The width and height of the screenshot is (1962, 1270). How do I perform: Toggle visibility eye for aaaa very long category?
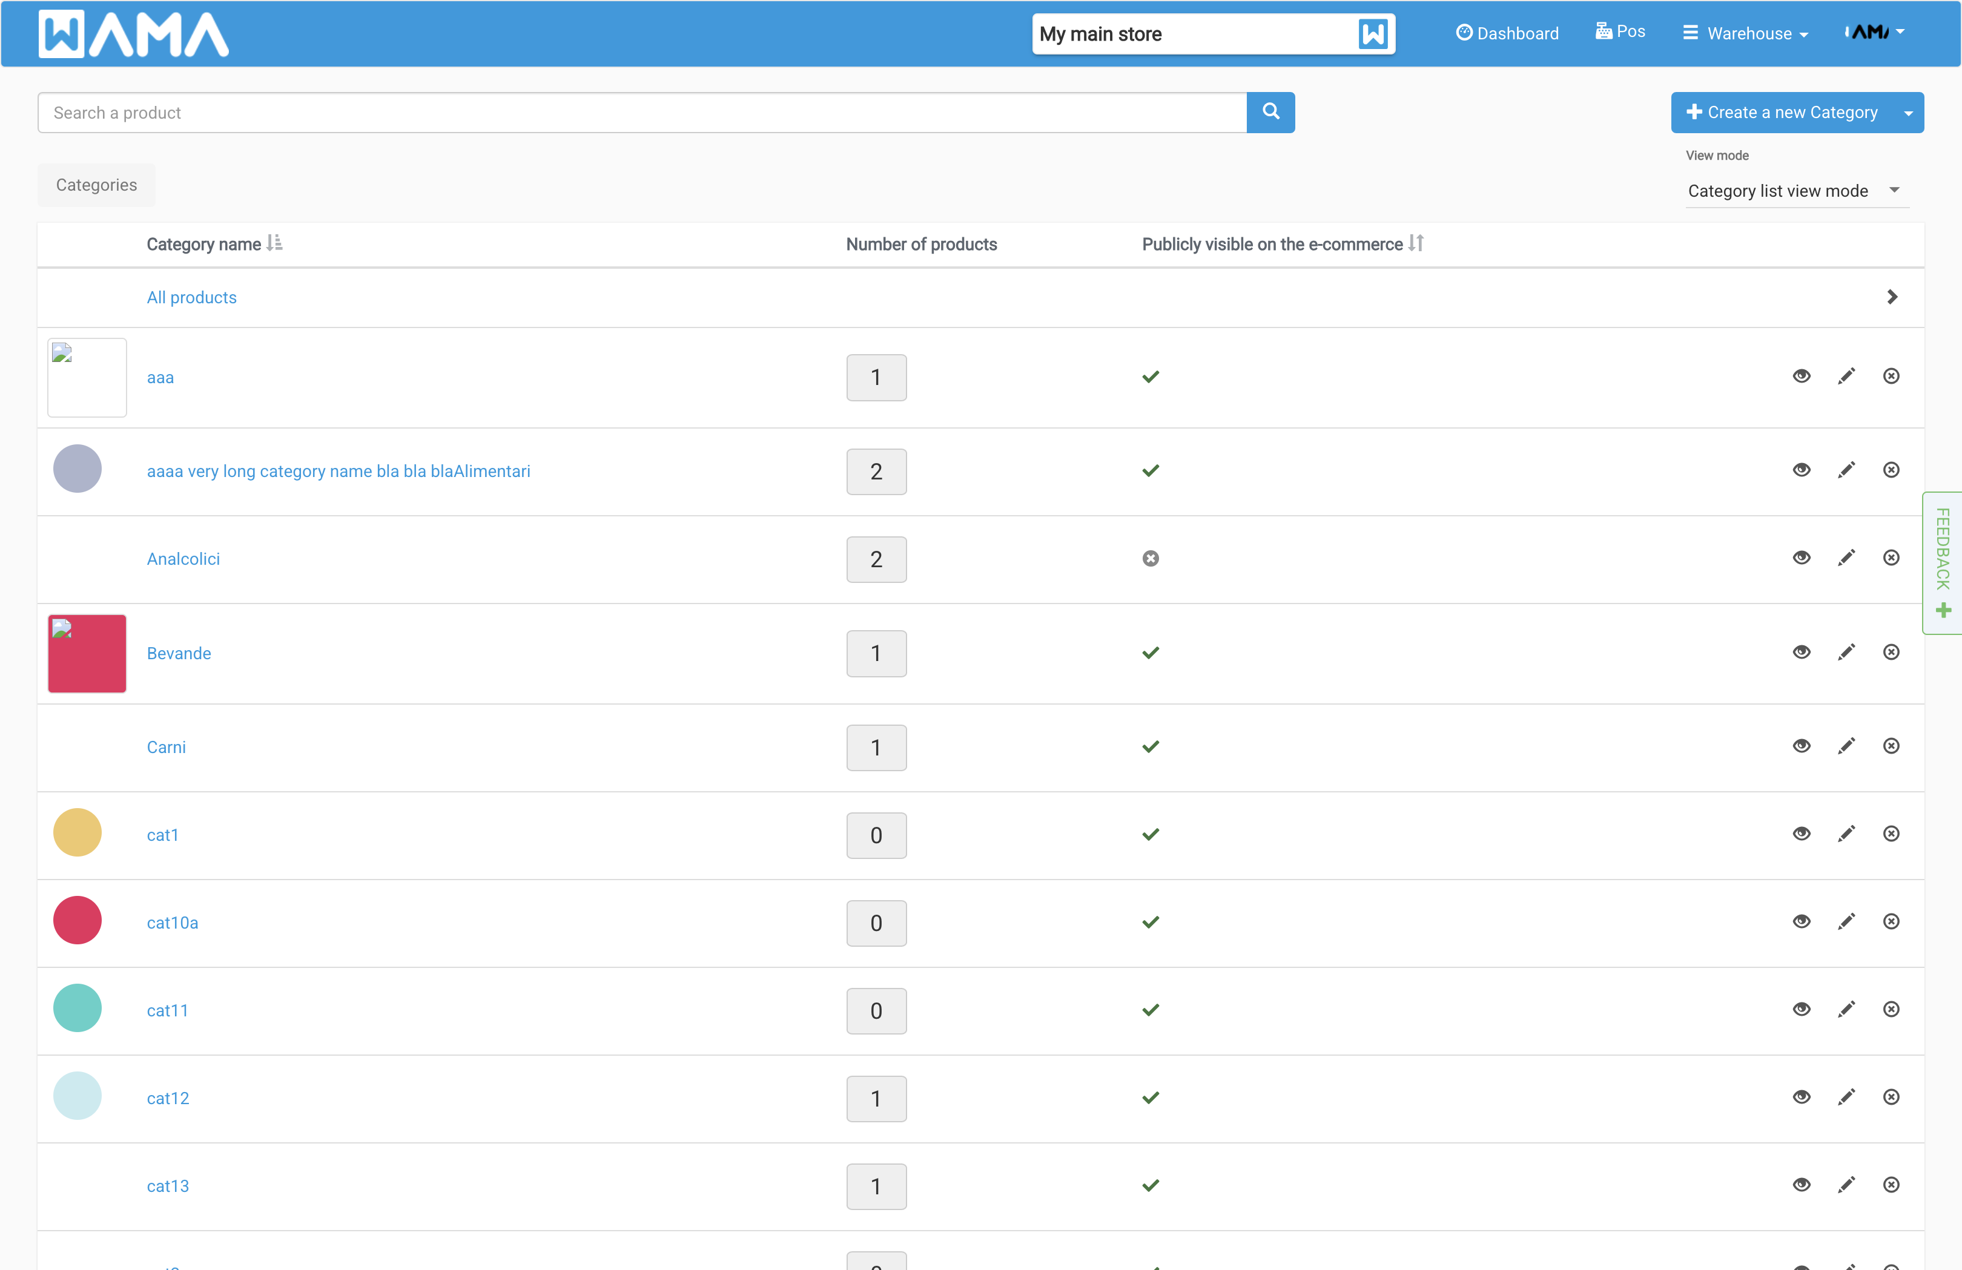1802,470
